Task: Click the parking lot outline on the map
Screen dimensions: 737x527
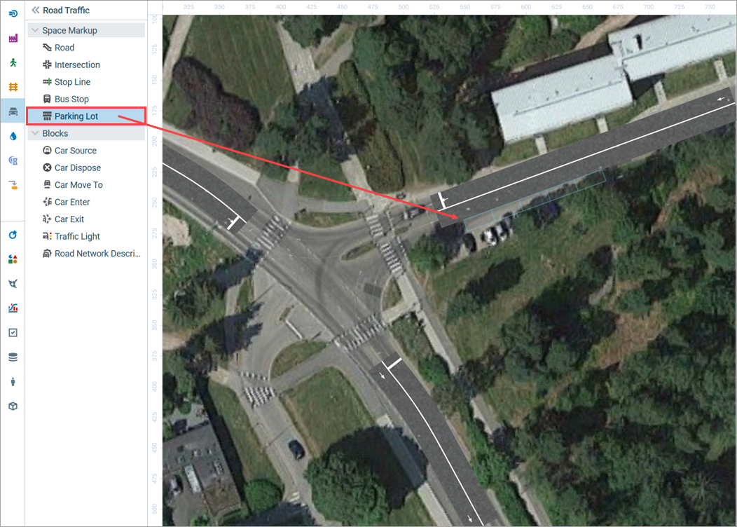Action: tap(535, 199)
